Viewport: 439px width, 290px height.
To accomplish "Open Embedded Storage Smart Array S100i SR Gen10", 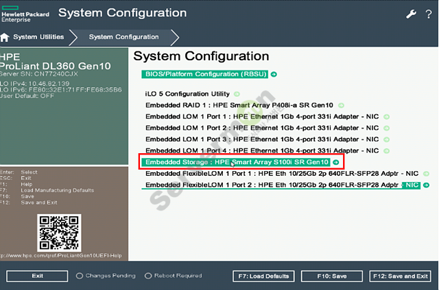I will [236, 162].
